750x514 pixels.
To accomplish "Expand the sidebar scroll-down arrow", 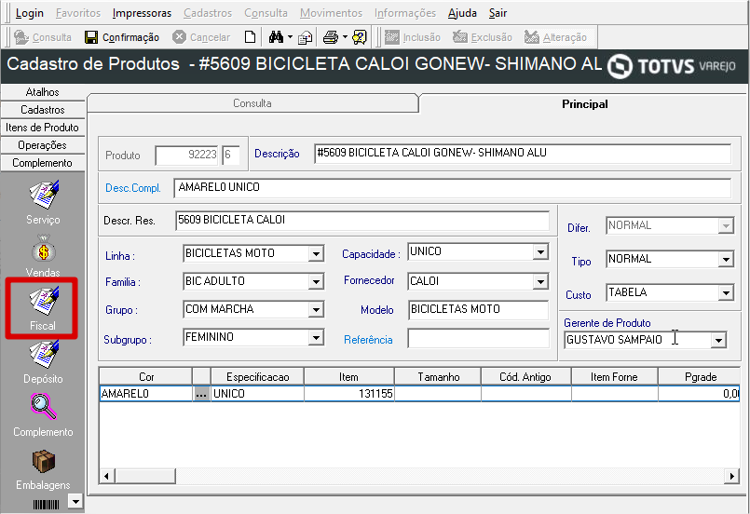I will click(x=75, y=501).
